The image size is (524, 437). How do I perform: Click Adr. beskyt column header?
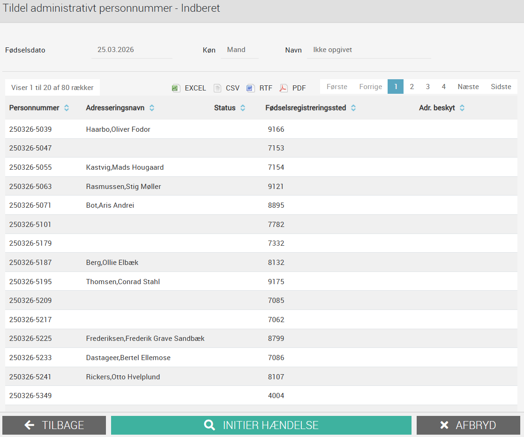(x=437, y=108)
